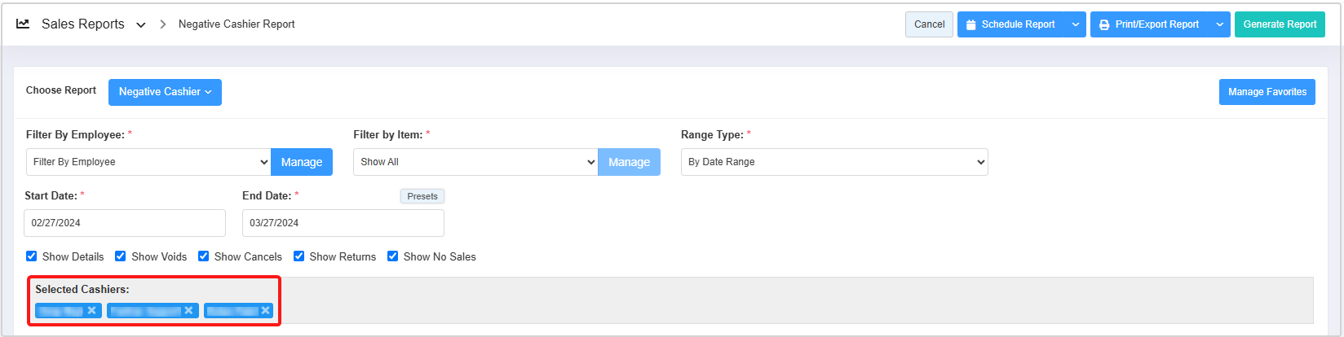1344x337 pixels.
Task: Open the Sales Reports menu chevron
Action: (x=141, y=25)
